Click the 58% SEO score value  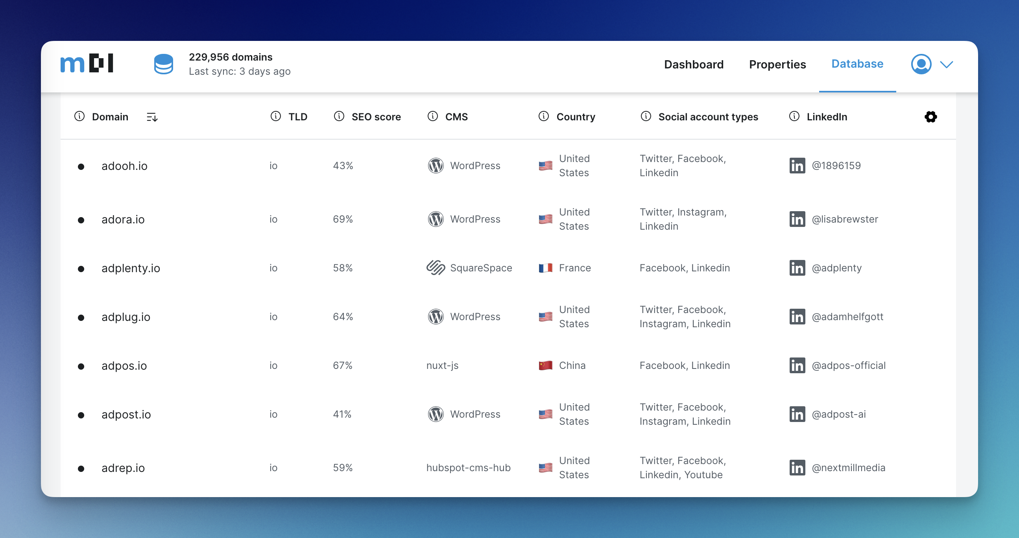coord(343,268)
